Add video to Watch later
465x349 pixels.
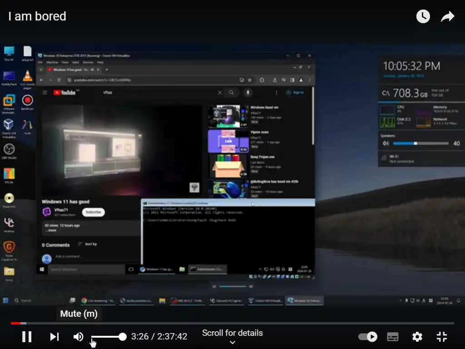pos(423,16)
